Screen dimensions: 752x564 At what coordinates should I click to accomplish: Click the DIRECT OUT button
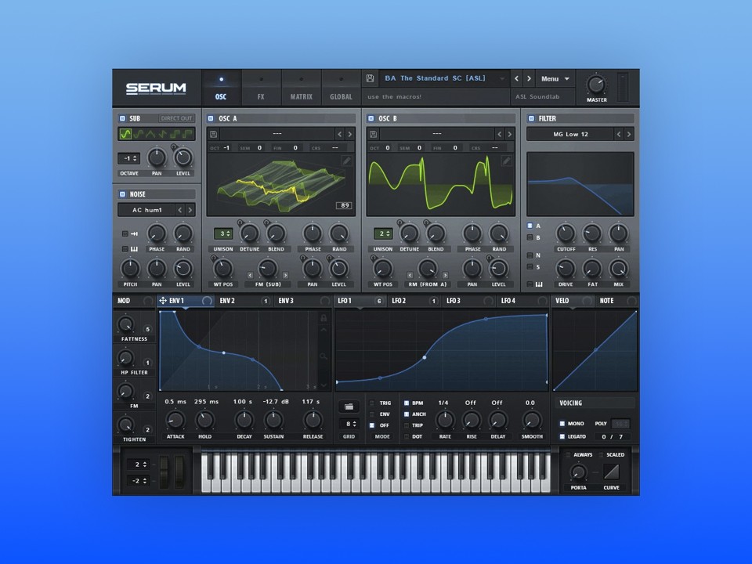pyautogui.click(x=176, y=118)
